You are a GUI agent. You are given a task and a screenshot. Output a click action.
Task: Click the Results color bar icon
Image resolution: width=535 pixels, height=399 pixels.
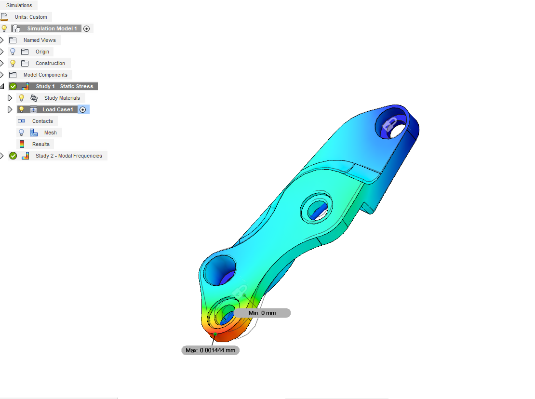(x=22, y=144)
